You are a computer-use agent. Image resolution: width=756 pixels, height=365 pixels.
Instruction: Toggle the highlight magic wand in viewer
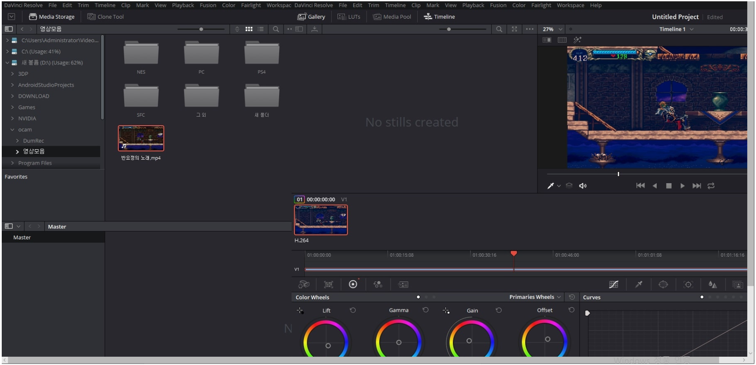pyautogui.click(x=577, y=40)
